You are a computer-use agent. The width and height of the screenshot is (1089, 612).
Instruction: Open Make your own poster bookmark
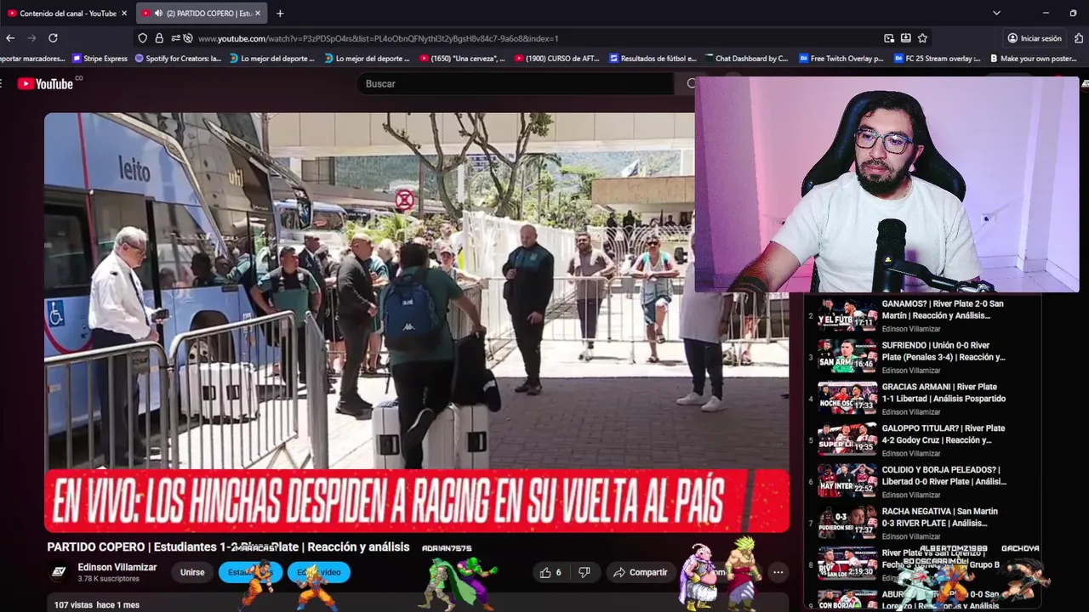pyautogui.click(x=1032, y=59)
